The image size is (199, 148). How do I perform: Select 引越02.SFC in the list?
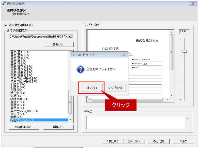coord(18,87)
